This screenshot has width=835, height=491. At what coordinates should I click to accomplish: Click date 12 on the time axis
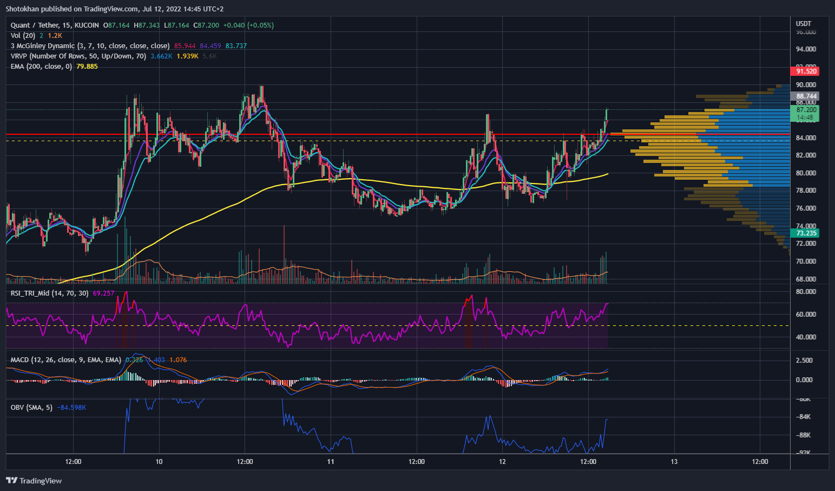pos(503,462)
